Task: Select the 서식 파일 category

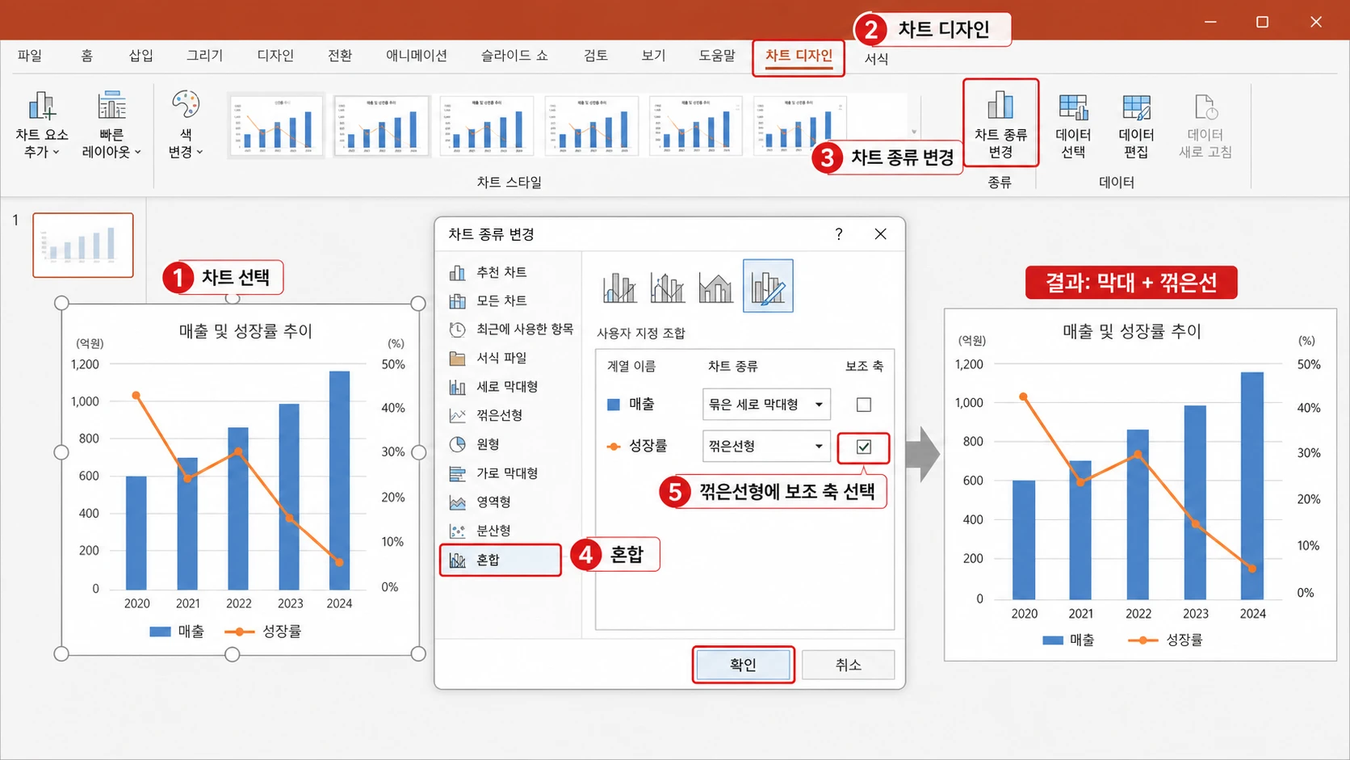Action: (488, 358)
